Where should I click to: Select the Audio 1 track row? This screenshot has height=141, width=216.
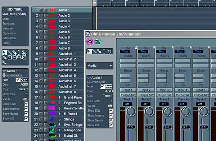62,10
